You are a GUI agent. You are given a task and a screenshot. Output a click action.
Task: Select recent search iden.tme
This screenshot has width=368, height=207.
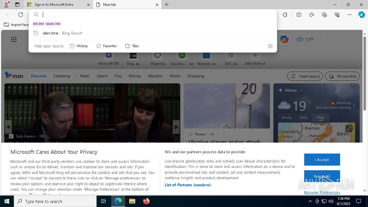tap(153, 33)
